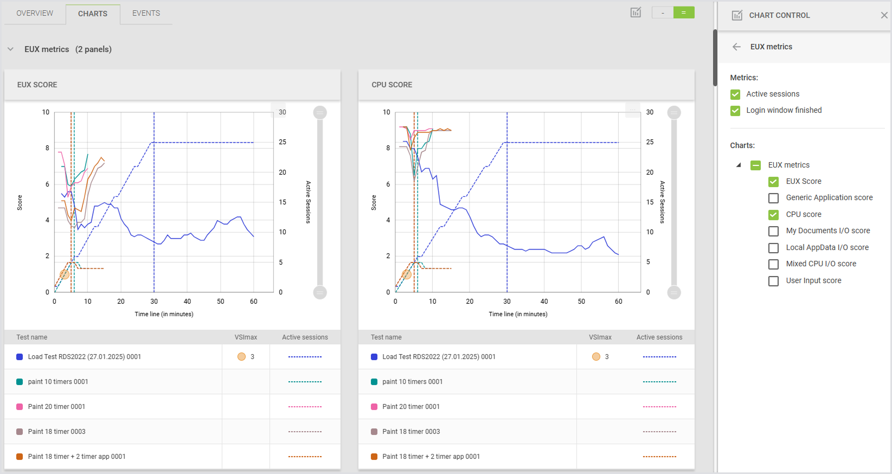Click the pink Paint 20 timer swatch in CPU table
This screenshot has height=474, width=892.
tap(374, 407)
